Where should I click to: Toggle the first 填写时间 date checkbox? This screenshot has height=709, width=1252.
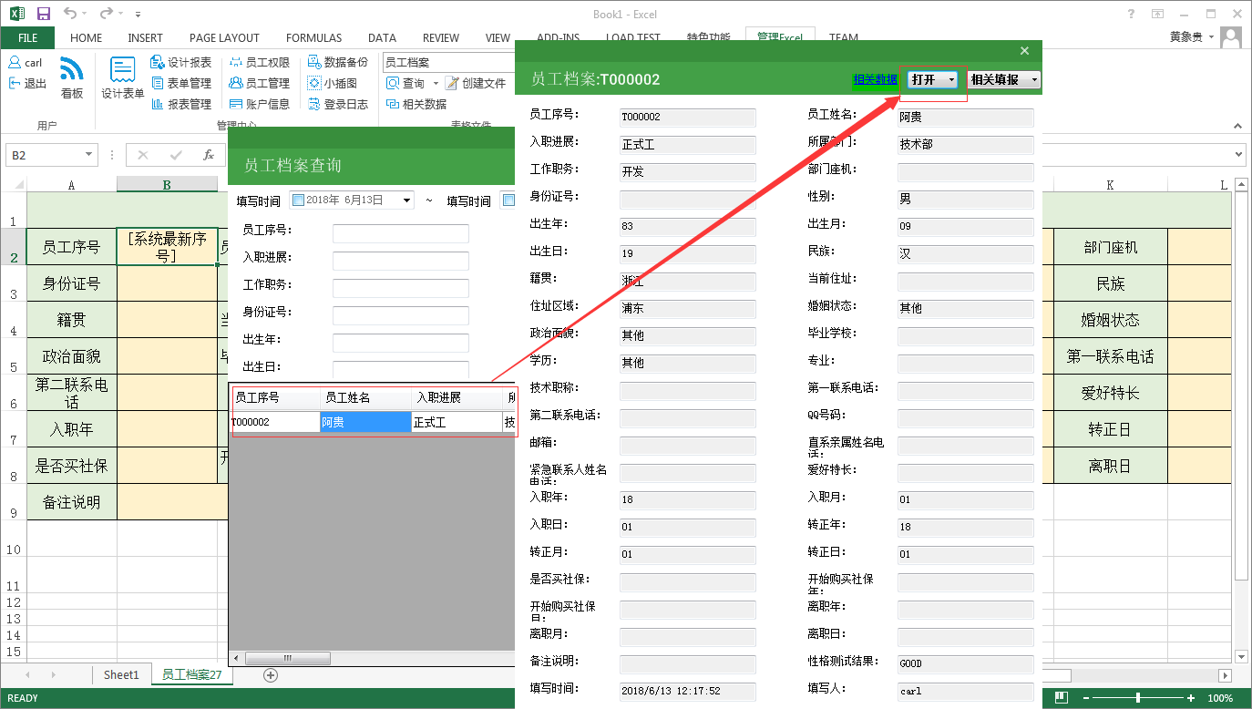point(298,200)
